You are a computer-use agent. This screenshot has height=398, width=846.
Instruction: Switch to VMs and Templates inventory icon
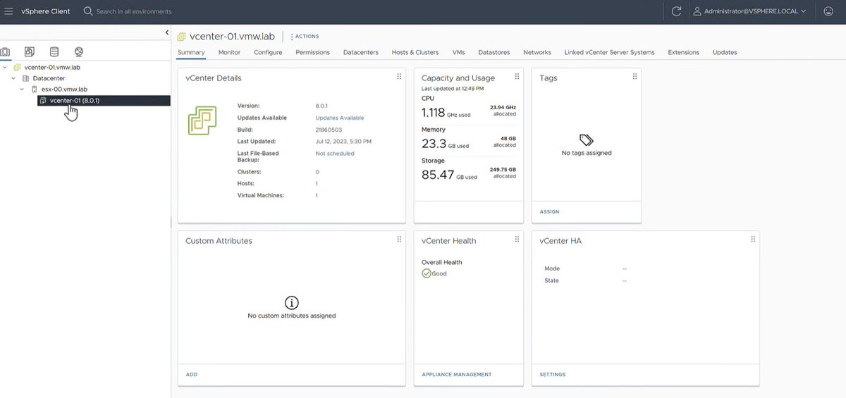click(x=30, y=52)
